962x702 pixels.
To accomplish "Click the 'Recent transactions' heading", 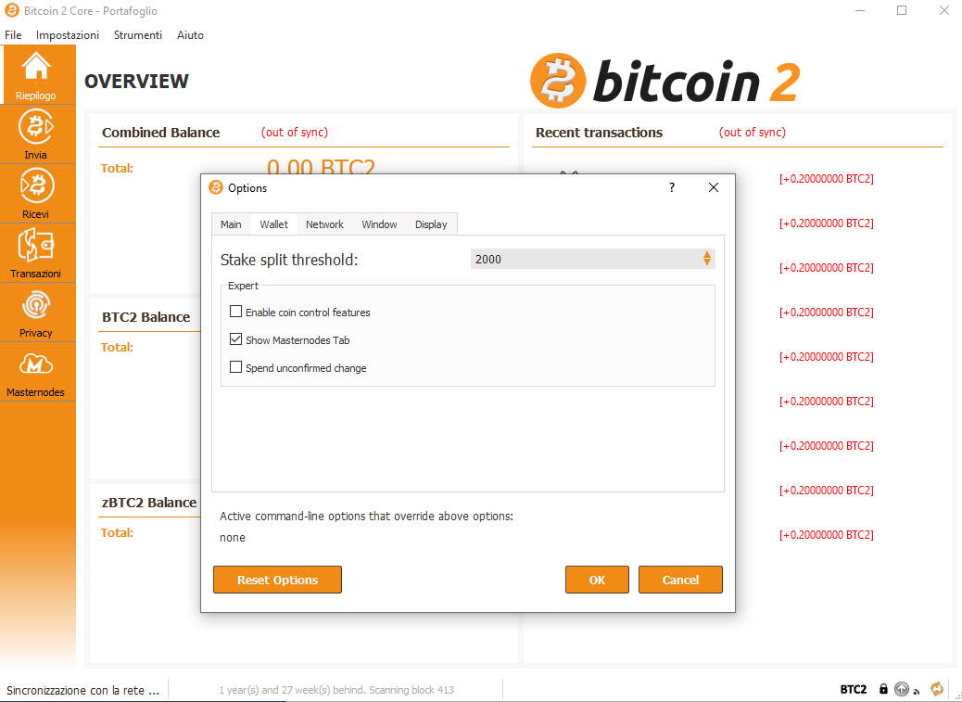I will pyautogui.click(x=599, y=133).
